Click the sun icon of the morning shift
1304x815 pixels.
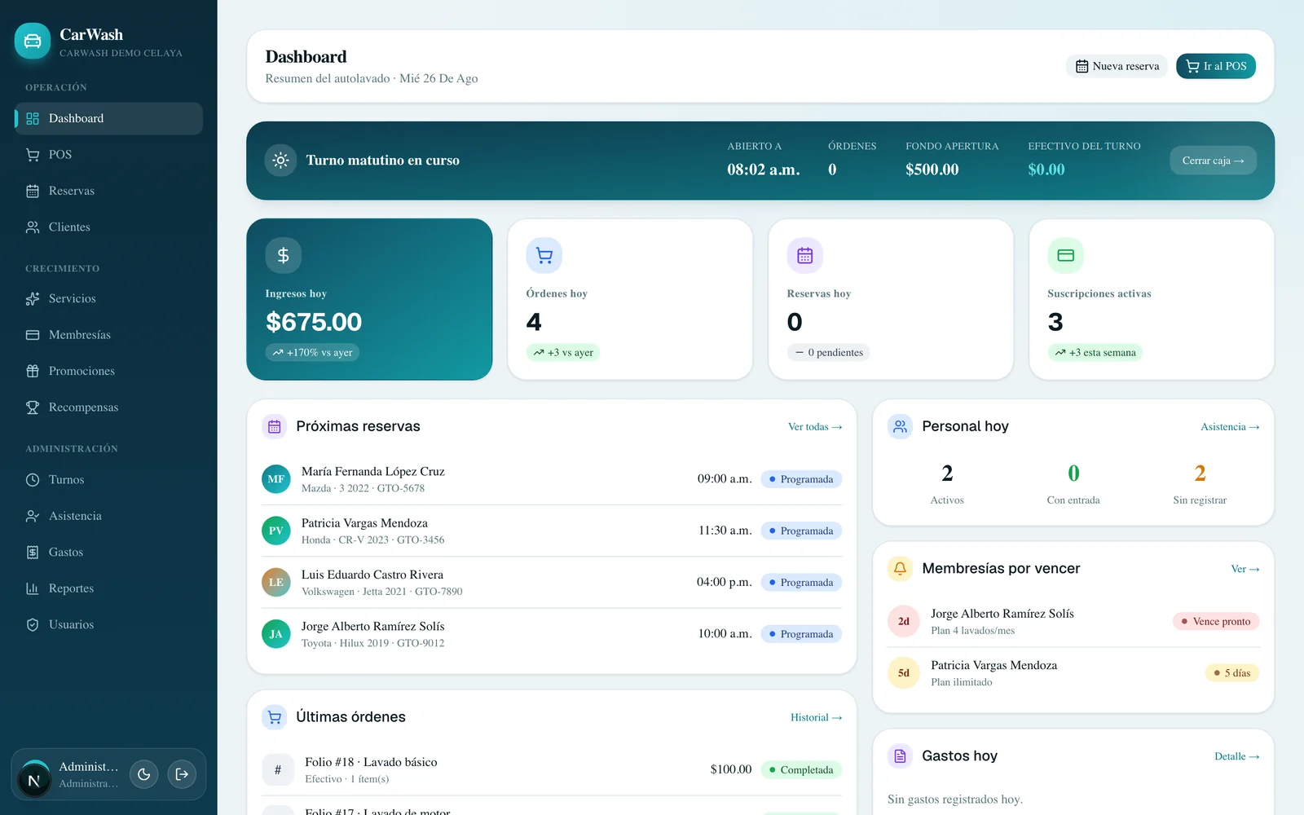(280, 161)
